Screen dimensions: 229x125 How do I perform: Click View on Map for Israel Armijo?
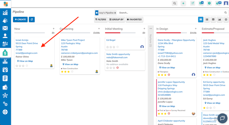pyautogui.click(x=25, y=61)
